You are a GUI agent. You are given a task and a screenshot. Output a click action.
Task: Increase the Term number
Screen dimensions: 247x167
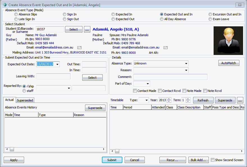coord(188,99)
